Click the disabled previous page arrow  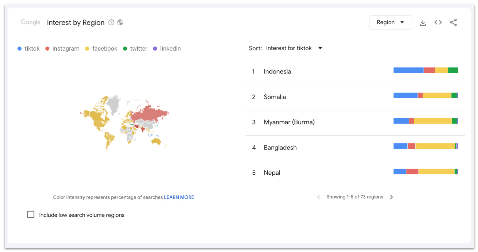coord(318,197)
